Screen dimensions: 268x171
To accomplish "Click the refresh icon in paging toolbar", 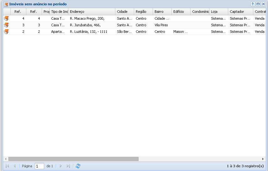I will [78, 166].
